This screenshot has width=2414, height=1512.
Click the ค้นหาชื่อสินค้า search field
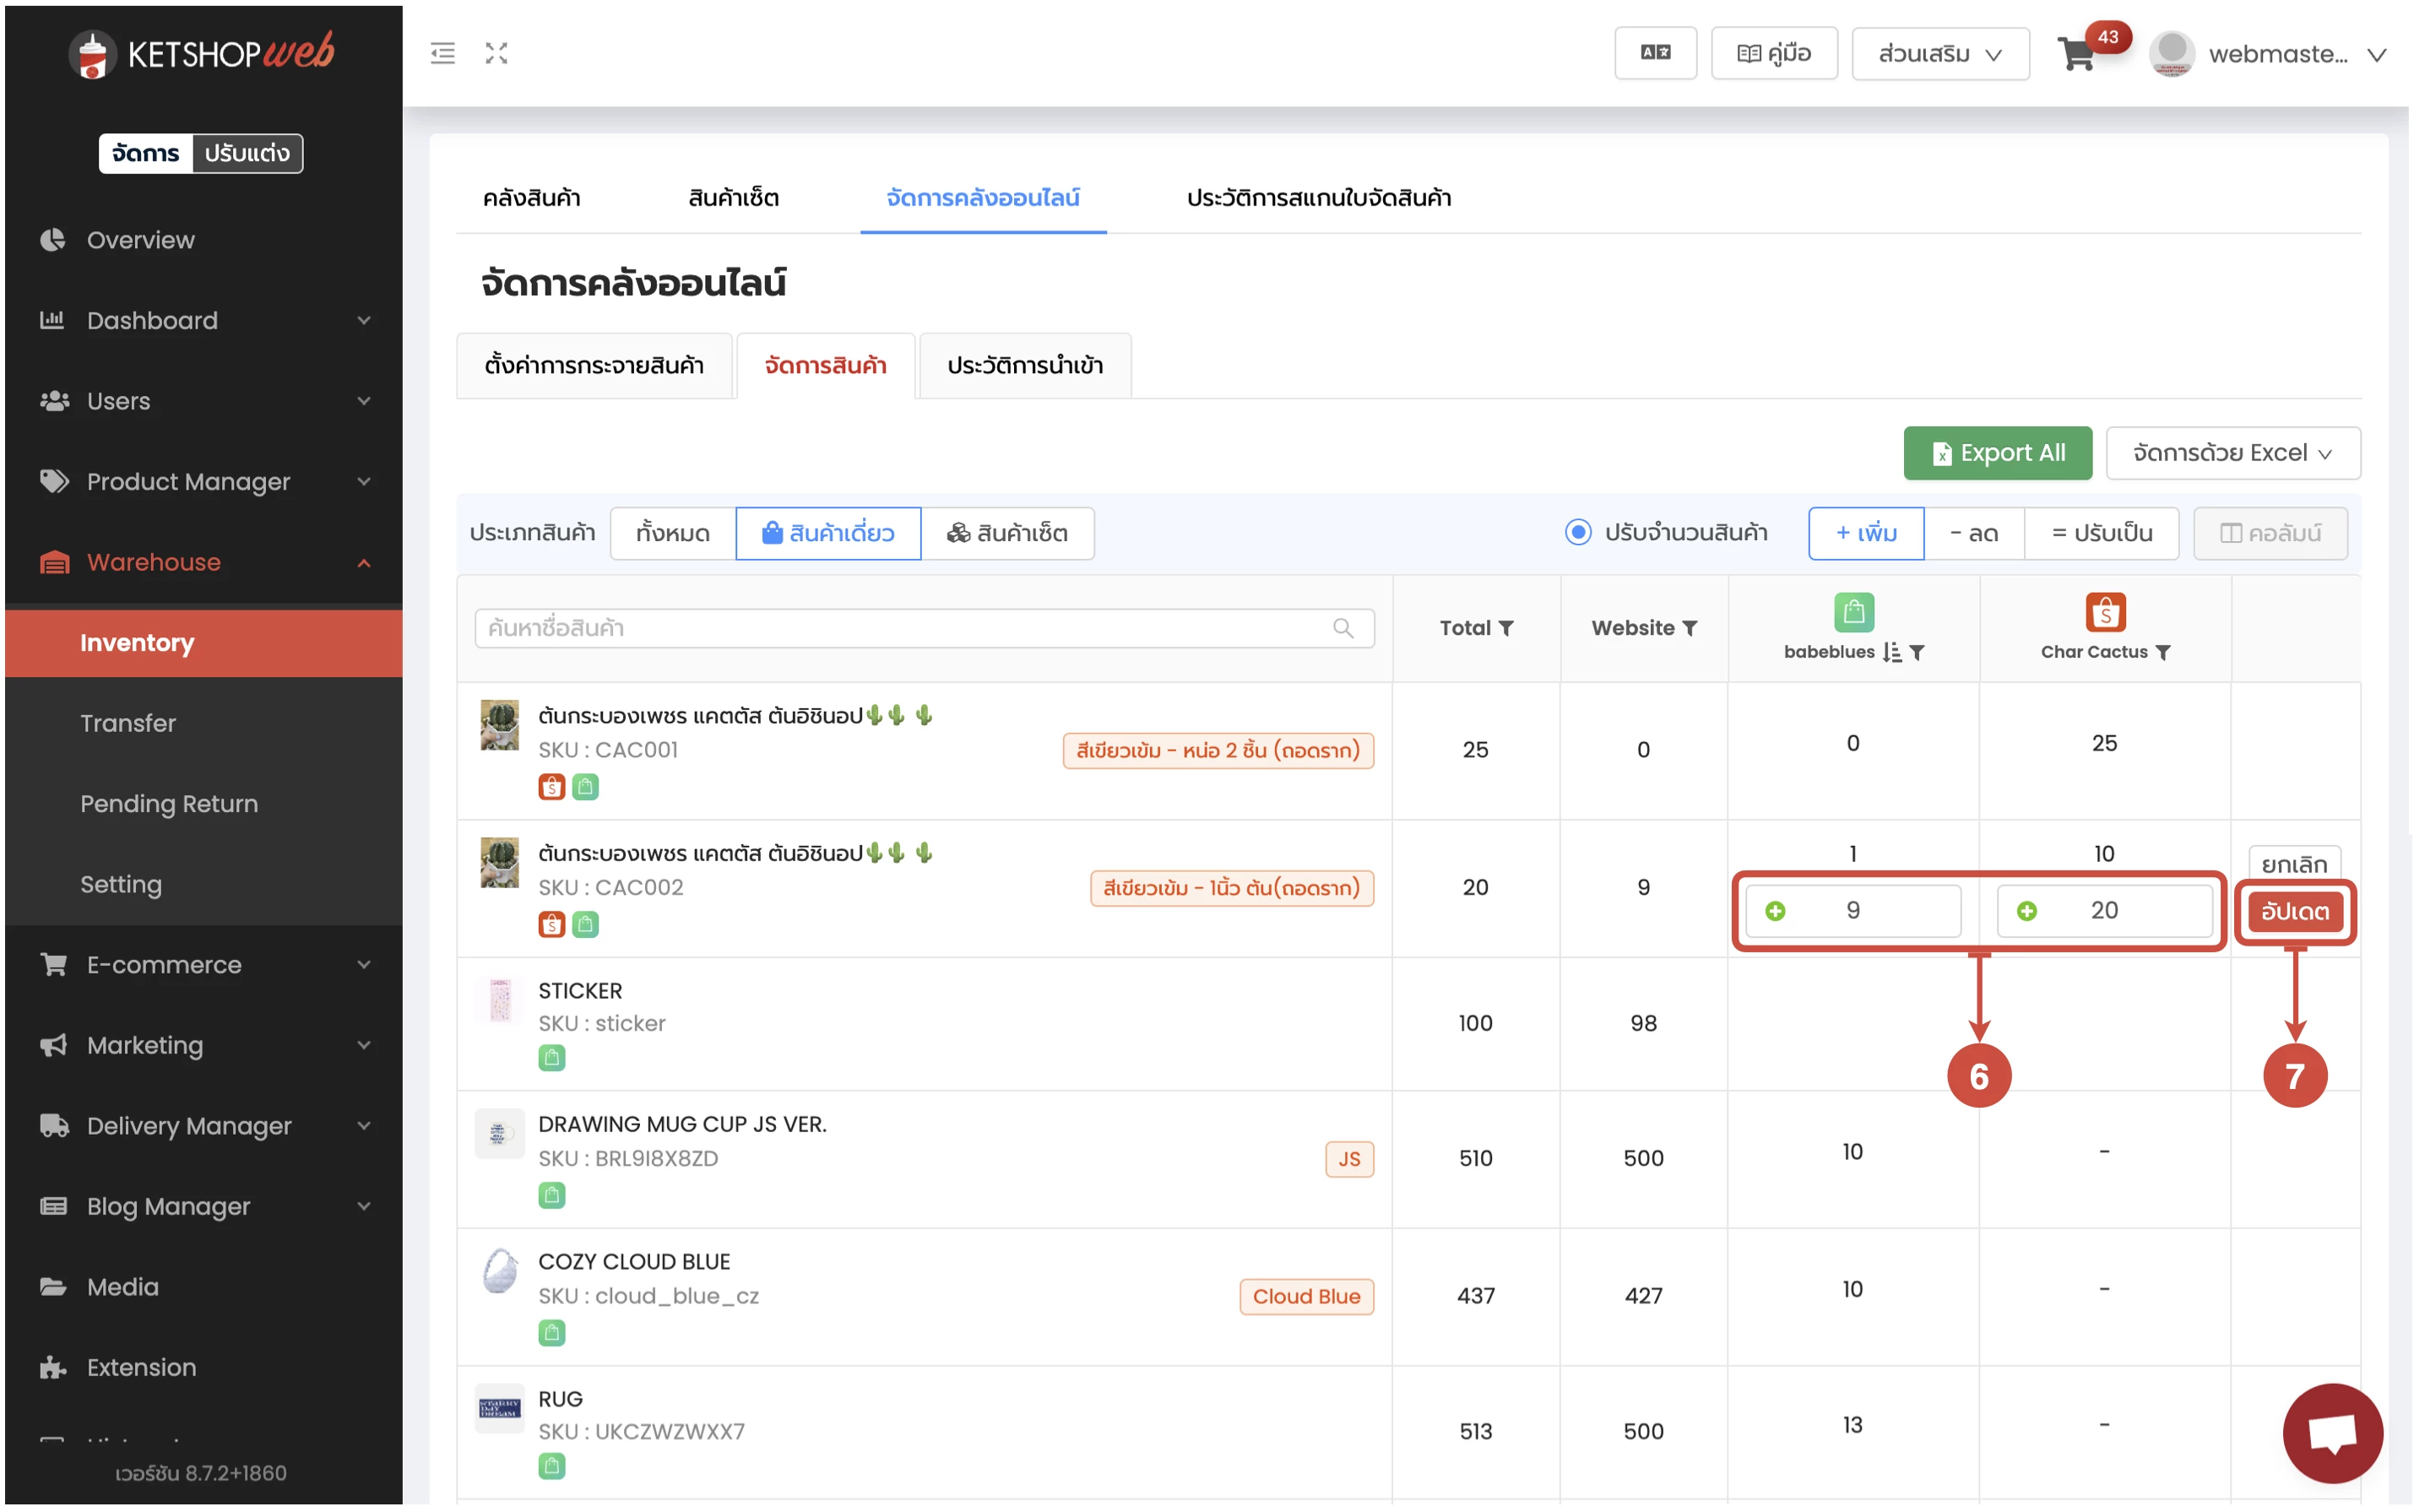[900, 628]
